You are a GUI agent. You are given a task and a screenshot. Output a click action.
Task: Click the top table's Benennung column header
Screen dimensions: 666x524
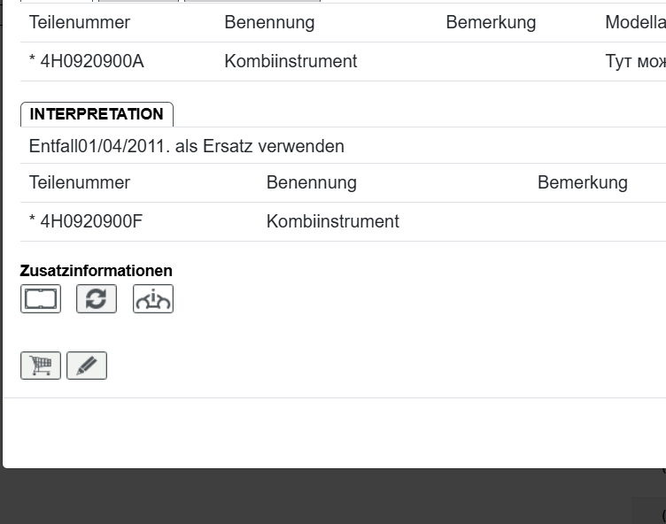[269, 23]
